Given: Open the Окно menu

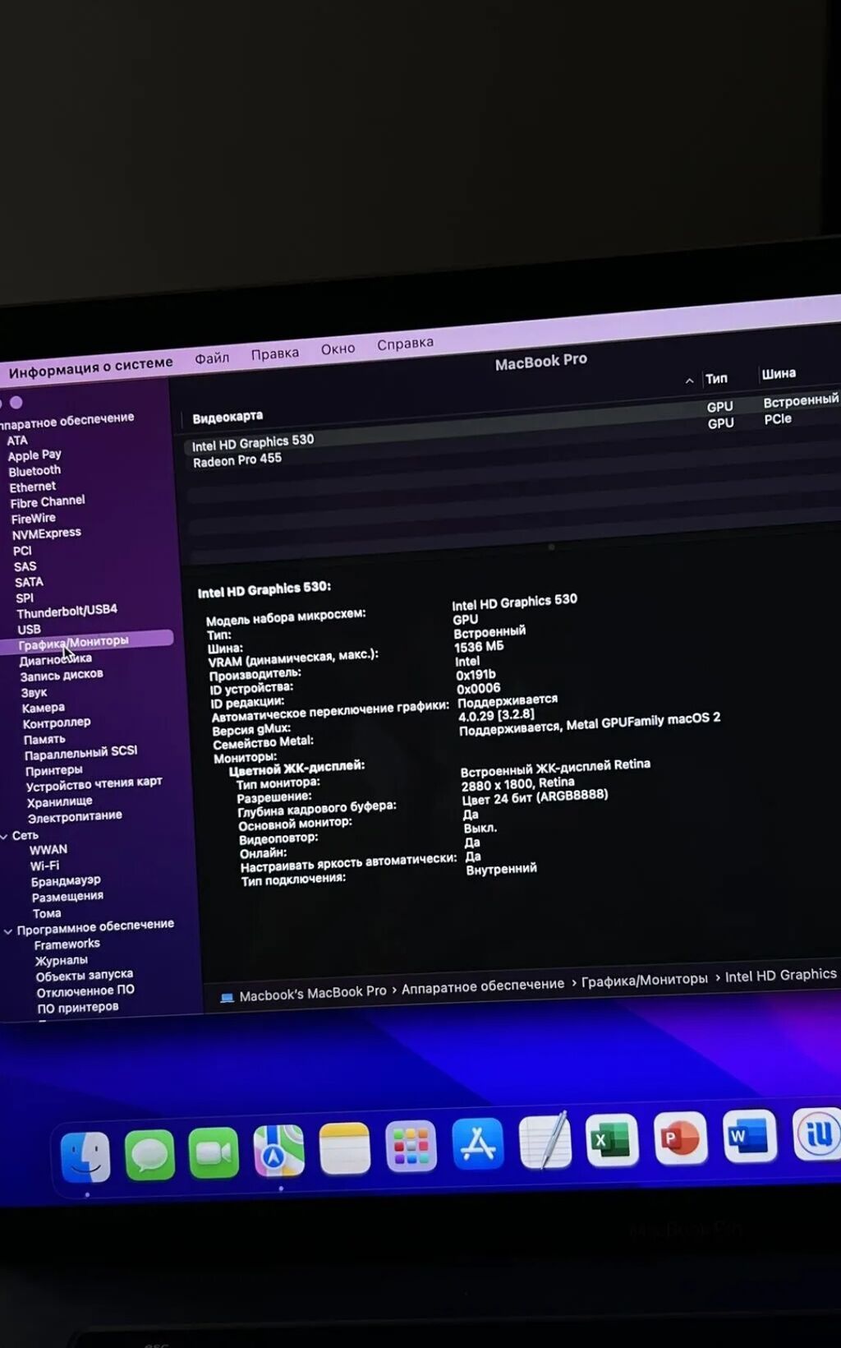Looking at the screenshot, I should click(x=338, y=349).
